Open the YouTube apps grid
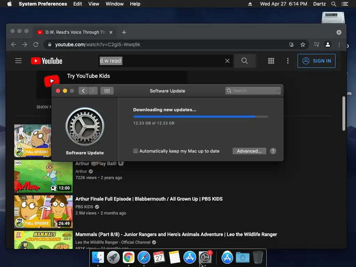The height and width of the screenshot is (267, 356). click(271, 61)
